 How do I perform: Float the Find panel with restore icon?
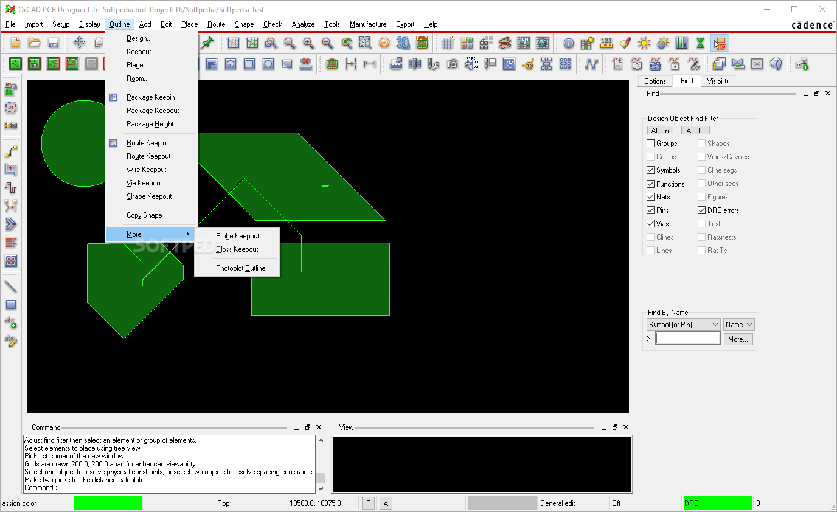pos(817,94)
